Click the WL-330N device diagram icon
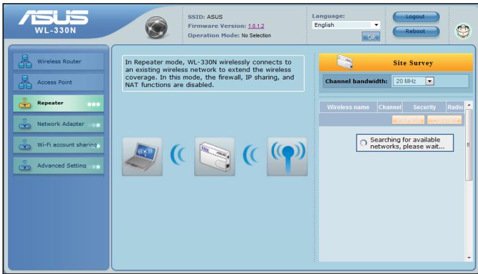The image size is (478, 274). click(214, 157)
